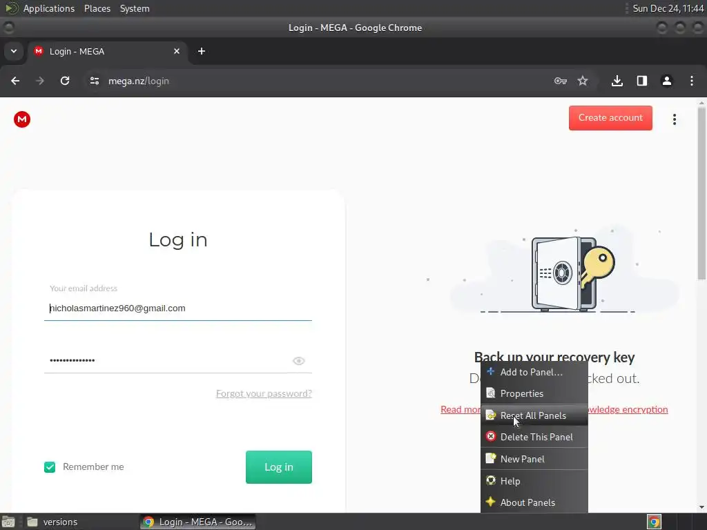
Task: Close the Login - MEGA tab
Action: pyautogui.click(x=177, y=51)
